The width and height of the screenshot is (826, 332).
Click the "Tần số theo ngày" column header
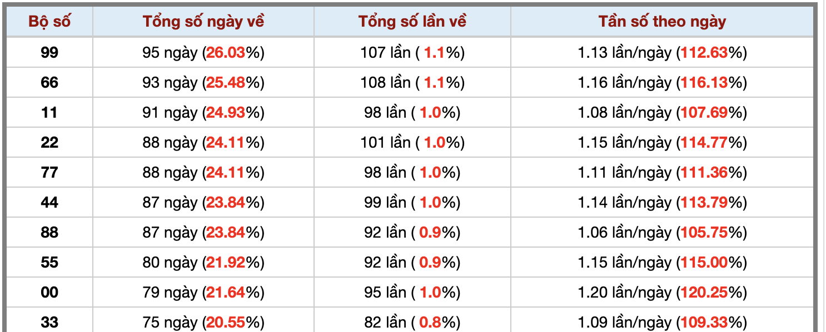click(x=662, y=22)
